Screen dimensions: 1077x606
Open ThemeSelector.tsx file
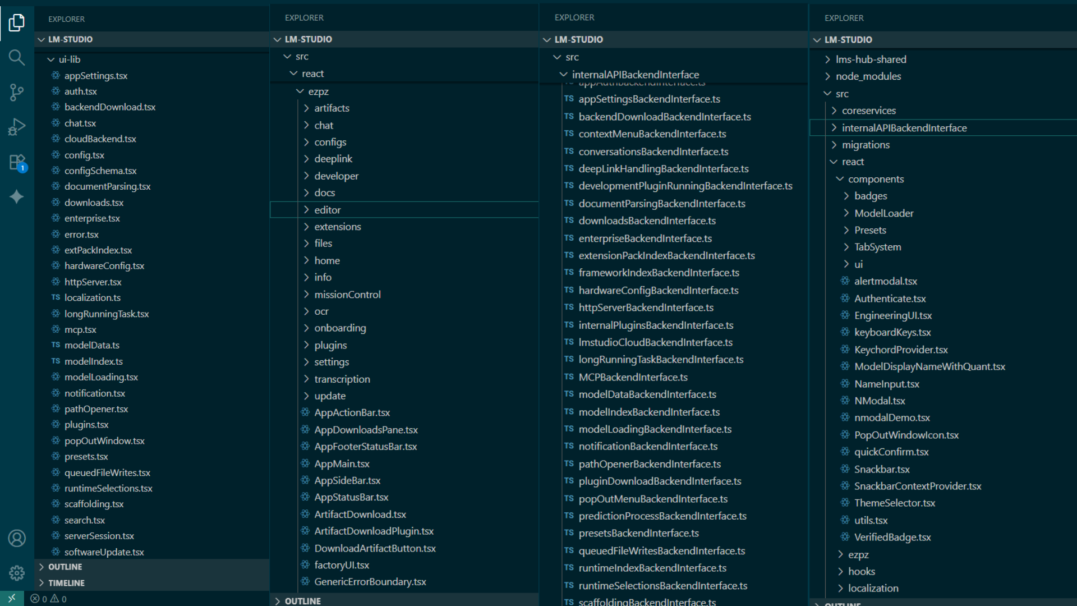click(894, 503)
